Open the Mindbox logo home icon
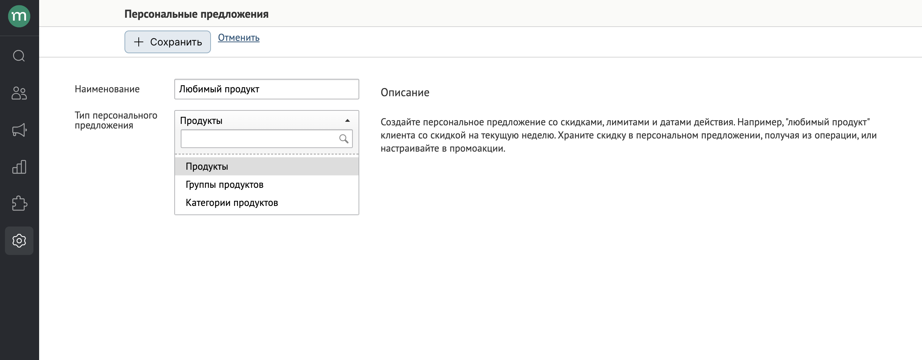922x360 pixels. coord(19,16)
